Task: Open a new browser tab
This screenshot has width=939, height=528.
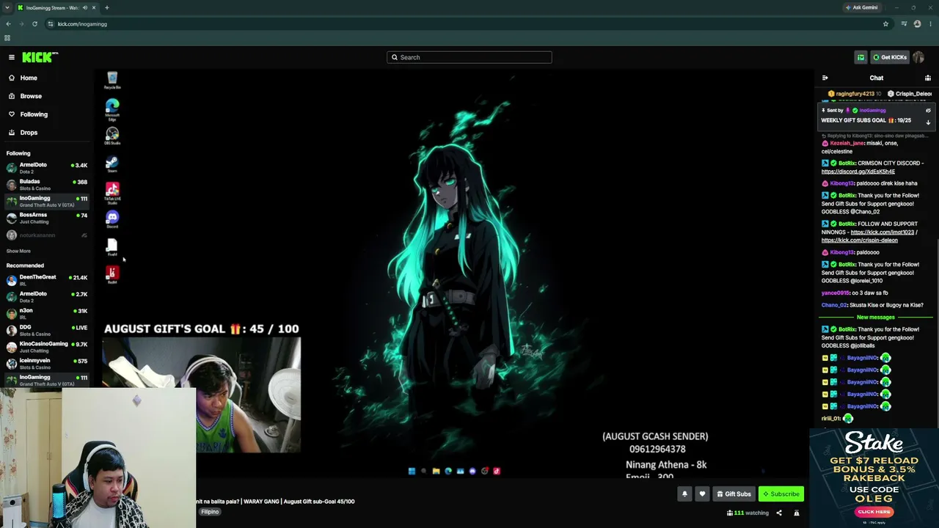Action: point(106,7)
